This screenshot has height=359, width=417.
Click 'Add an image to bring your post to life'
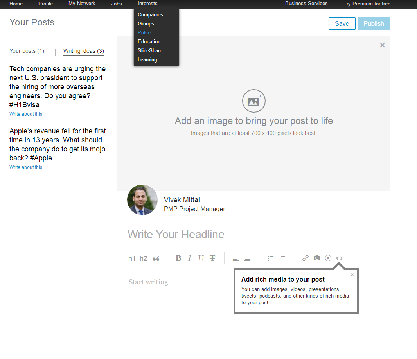(254, 121)
